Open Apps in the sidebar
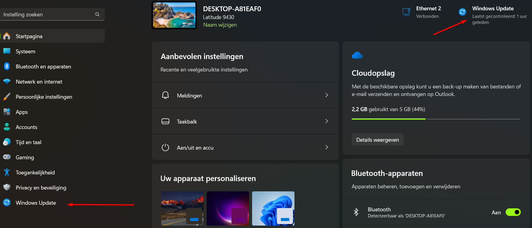Viewport: 532px width, 228px height. (x=52, y=112)
